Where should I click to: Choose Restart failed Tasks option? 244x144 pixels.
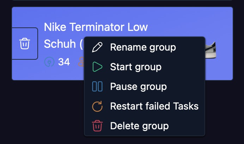coord(154,106)
